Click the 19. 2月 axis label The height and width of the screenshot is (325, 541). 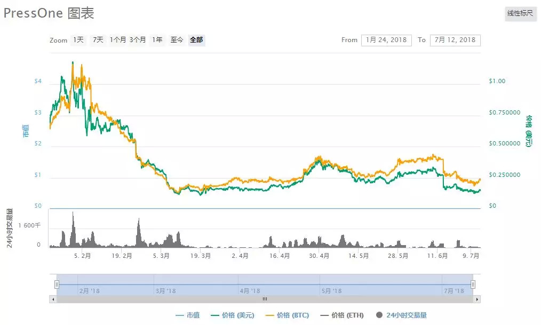122,256
